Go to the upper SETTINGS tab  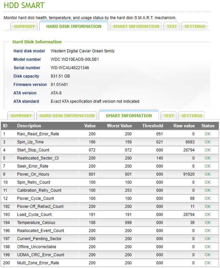pyautogui.click(x=194, y=27)
